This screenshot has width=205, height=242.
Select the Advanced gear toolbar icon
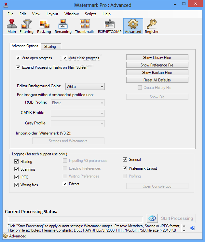click(133, 26)
